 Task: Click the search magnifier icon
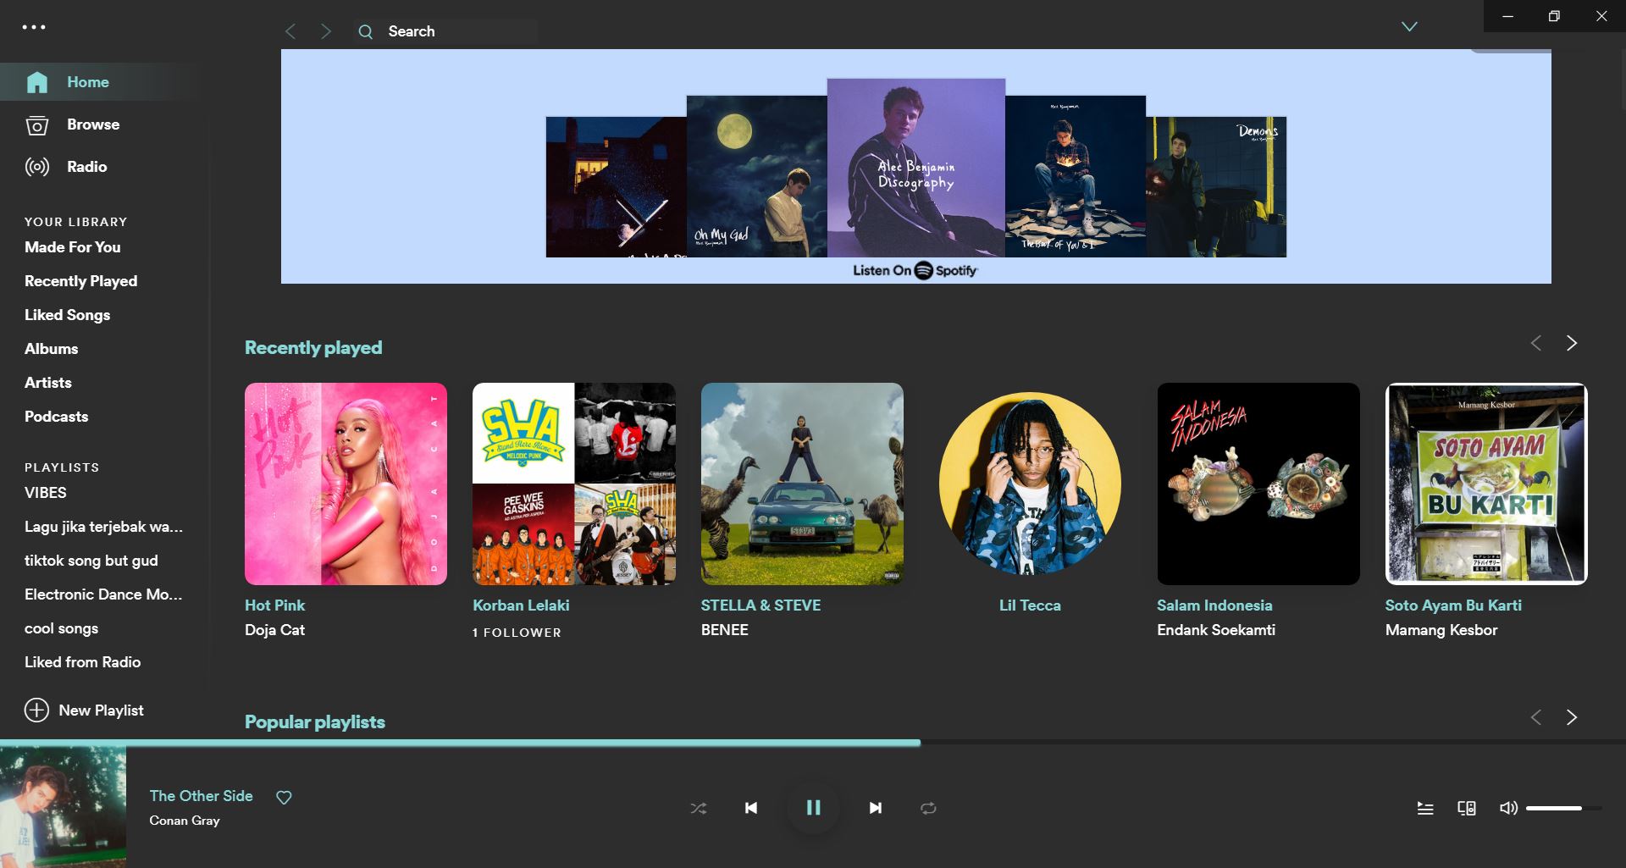click(x=366, y=32)
